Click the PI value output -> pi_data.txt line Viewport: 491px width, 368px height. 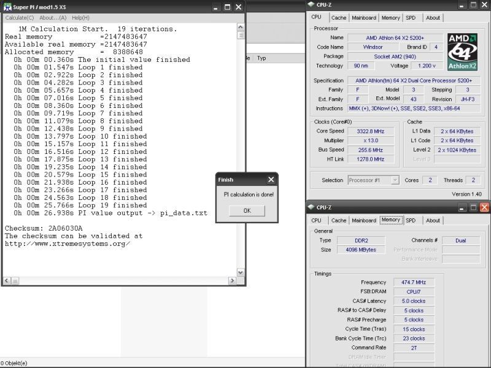point(110,213)
